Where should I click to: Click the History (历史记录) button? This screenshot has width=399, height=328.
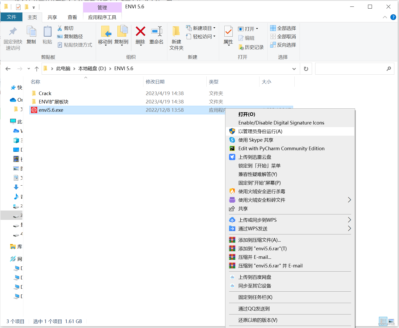tap(251, 47)
